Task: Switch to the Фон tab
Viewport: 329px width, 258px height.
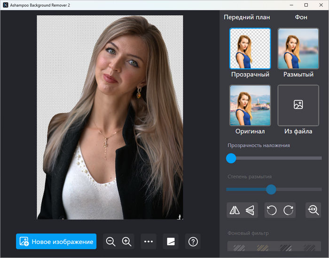Action: click(301, 17)
